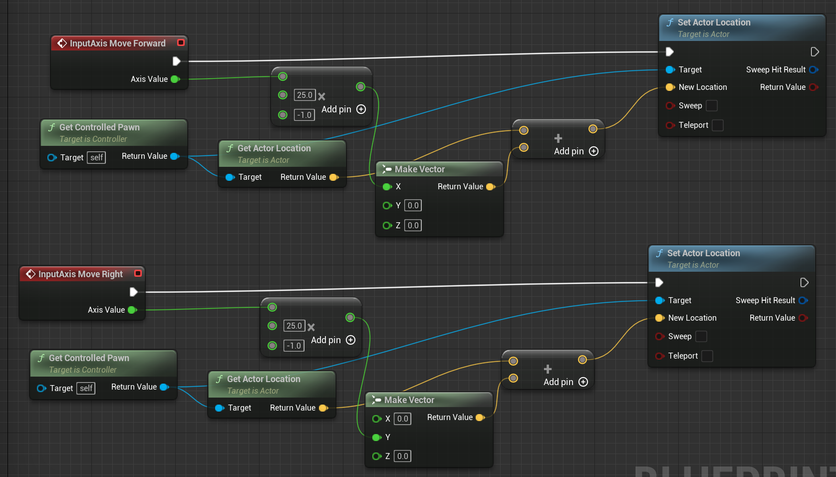
Task: Click Target pin of upper Get Actor Location
Action: 230,177
